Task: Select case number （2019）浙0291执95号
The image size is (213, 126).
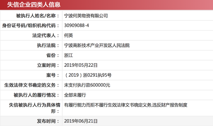Action: (88, 75)
